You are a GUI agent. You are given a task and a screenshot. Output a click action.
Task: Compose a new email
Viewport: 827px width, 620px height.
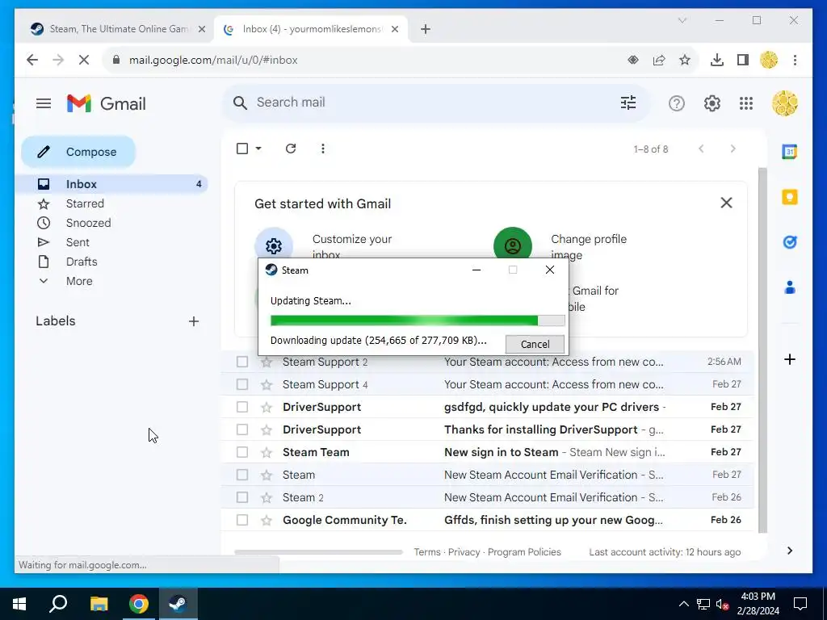click(78, 152)
